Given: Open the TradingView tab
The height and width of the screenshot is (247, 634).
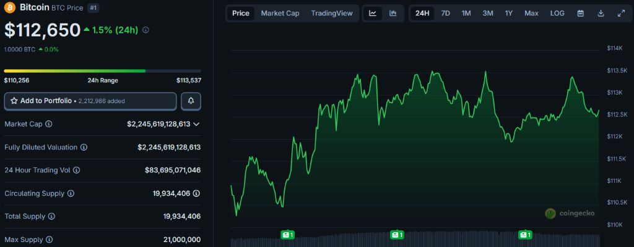Looking at the screenshot, I should [332, 13].
